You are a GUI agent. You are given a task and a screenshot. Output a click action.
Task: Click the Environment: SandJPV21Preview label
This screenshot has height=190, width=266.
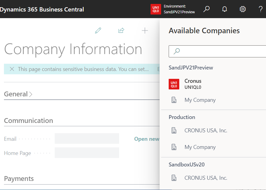click(x=179, y=9)
